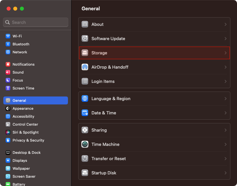Open Startup Disk chevron
Image resolution: width=237 pixels, height=186 pixels.
225,173
